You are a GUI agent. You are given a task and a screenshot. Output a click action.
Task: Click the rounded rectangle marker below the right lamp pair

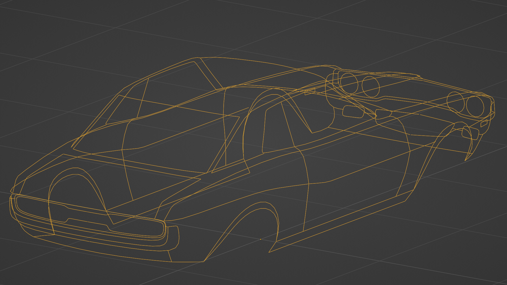point(470,134)
